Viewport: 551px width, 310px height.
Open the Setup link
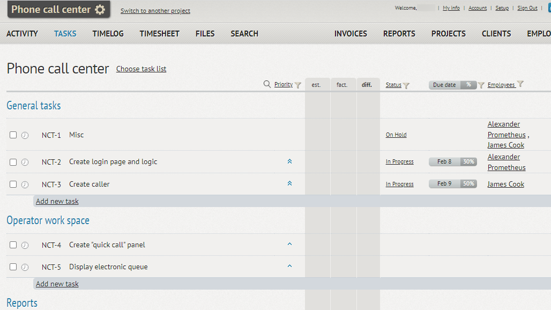(502, 8)
